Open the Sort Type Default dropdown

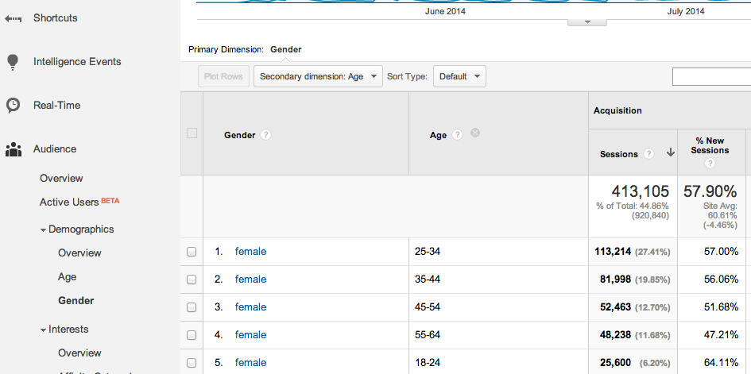[459, 77]
